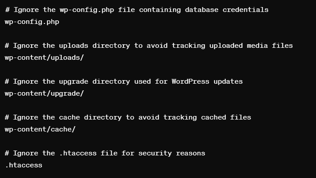Image resolution: width=316 pixels, height=178 pixels.
Task: Click the wp-config.php ignore entry
Action: [32, 22]
